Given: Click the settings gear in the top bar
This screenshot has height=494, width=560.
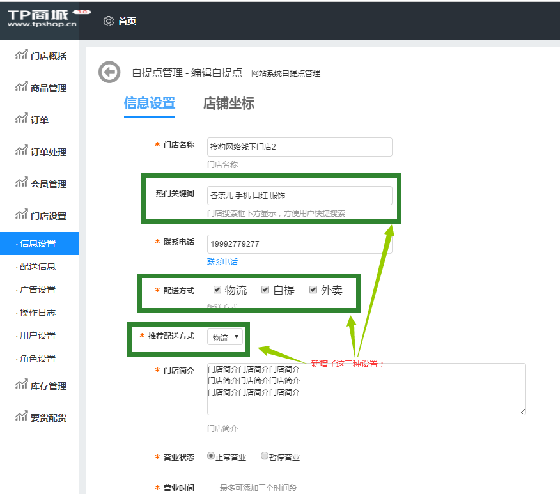Looking at the screenshot, I should point(107,20).
